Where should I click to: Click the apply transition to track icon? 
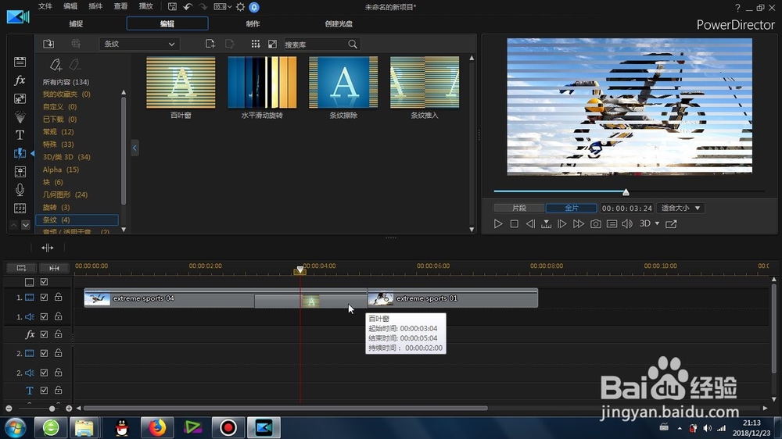pos(48,248)
